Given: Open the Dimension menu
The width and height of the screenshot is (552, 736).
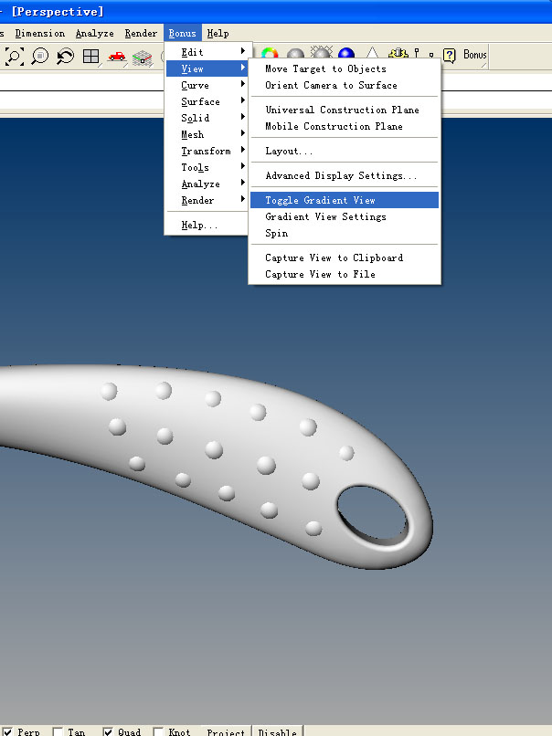Looking at the screenshot, I should [x=40, y=33].
